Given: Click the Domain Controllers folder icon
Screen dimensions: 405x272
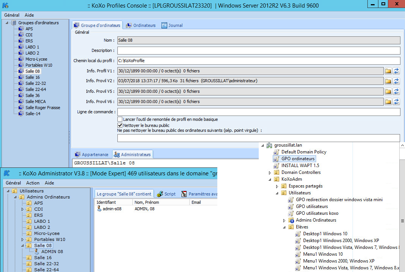Looking at the screenshot, I should (276, 172).
